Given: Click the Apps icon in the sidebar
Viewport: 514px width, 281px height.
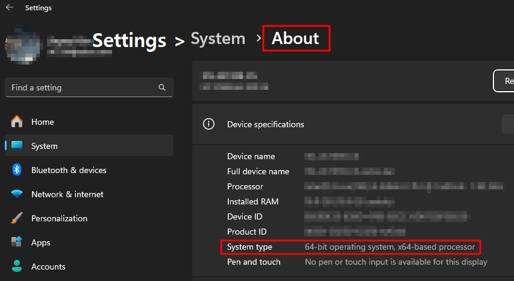Looking at the screenshot, I should point(17,242).
